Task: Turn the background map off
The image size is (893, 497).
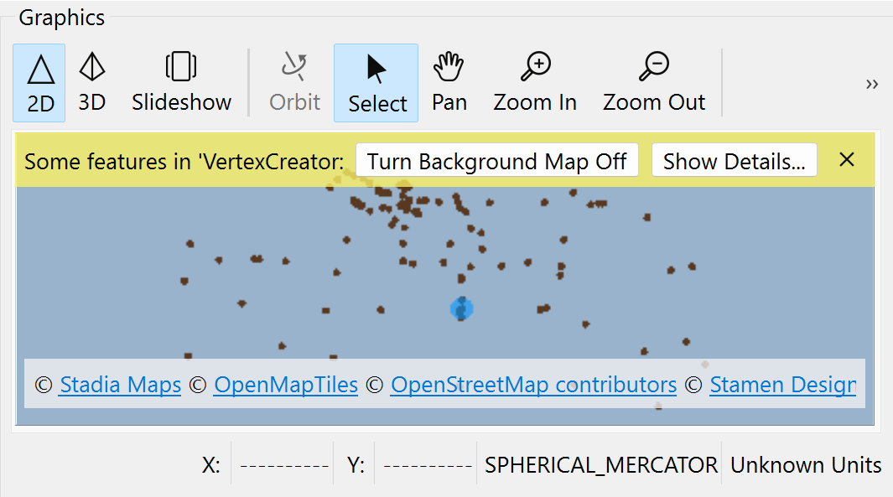Action: tap(496, 160)
